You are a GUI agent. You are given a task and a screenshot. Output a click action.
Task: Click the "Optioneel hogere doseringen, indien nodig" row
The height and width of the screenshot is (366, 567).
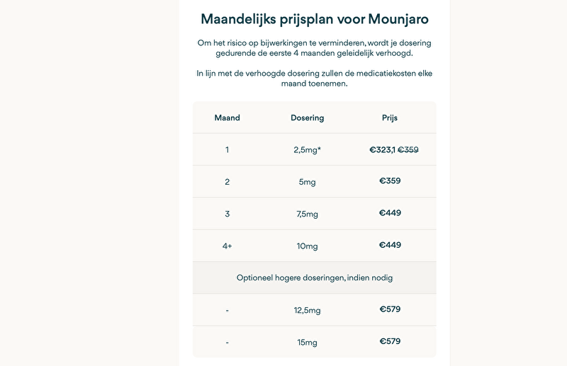point(314,278)
